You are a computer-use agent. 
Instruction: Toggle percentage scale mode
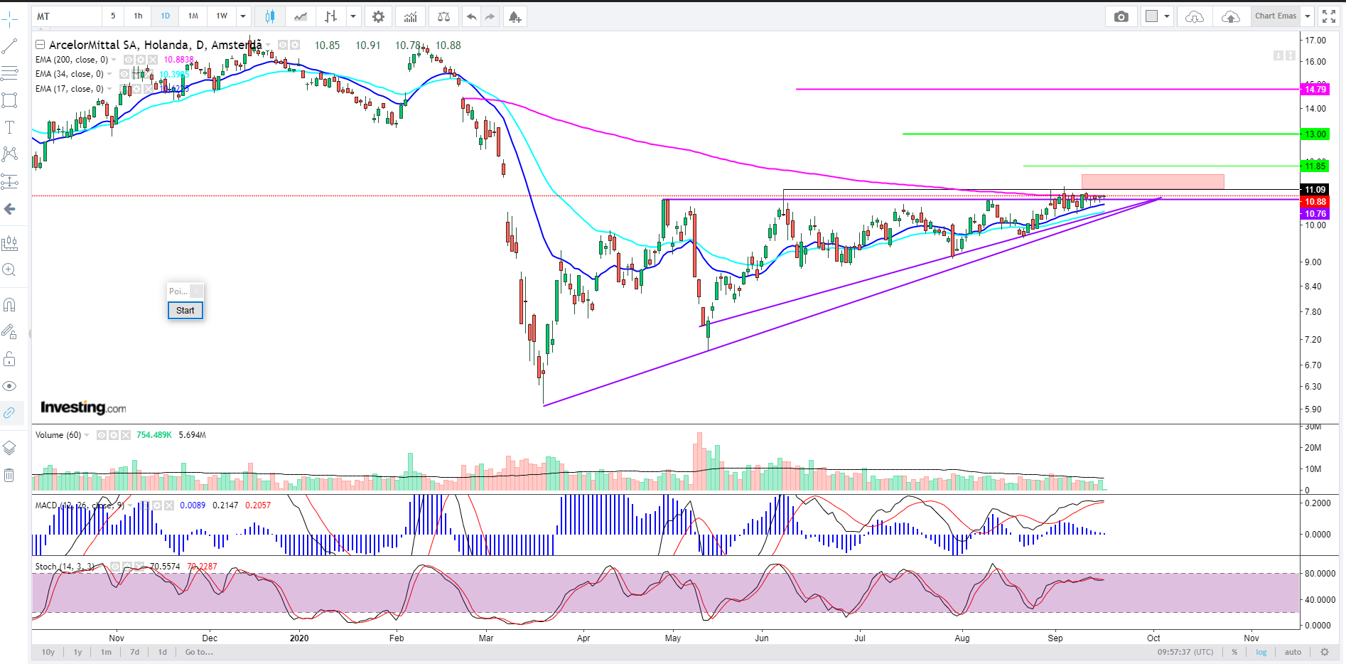[x=1235, y=652]
